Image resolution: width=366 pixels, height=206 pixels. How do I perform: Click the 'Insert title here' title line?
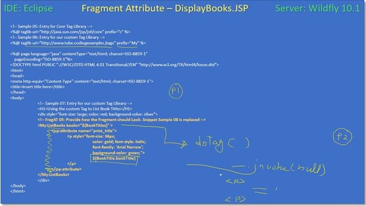37,86
